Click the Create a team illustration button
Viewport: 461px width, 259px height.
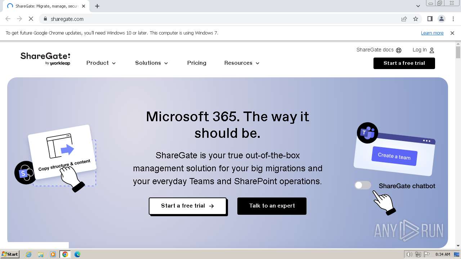(x=394, y=156)
